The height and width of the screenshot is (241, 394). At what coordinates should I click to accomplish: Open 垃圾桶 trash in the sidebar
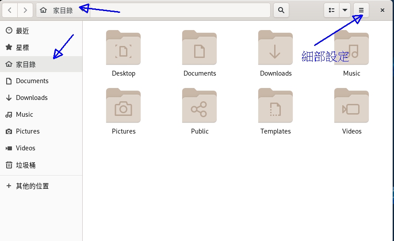point(26,165)
